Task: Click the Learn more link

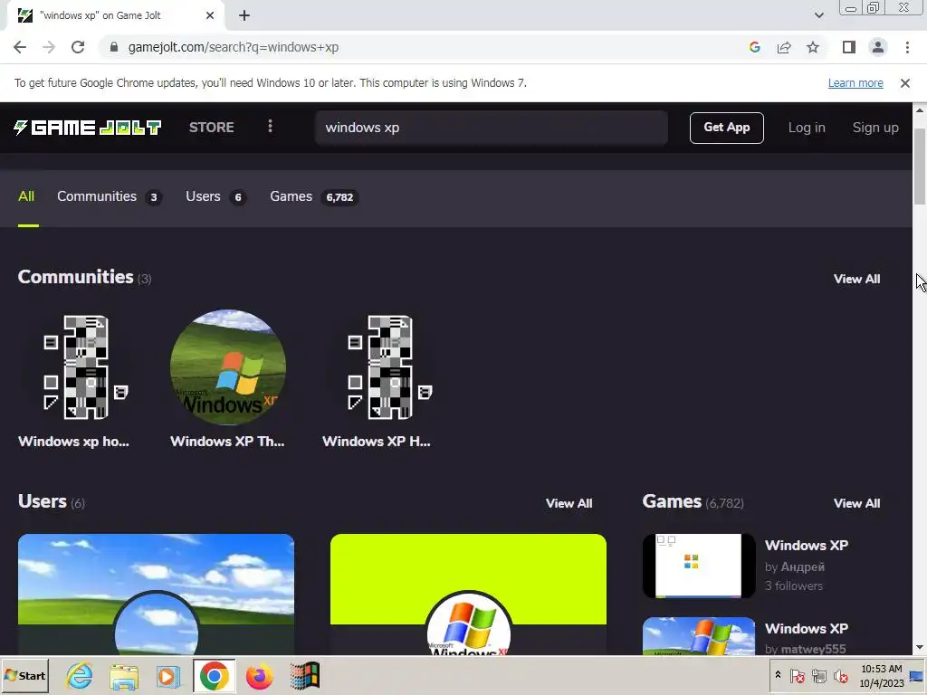Action: click(855, 83)
